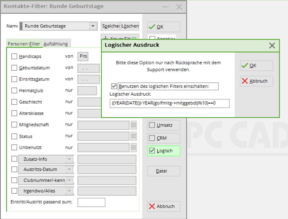Screen dimensions: 288x219
Task: Switch to the Personen-Filter tab
Action: [x=24, y=44]
